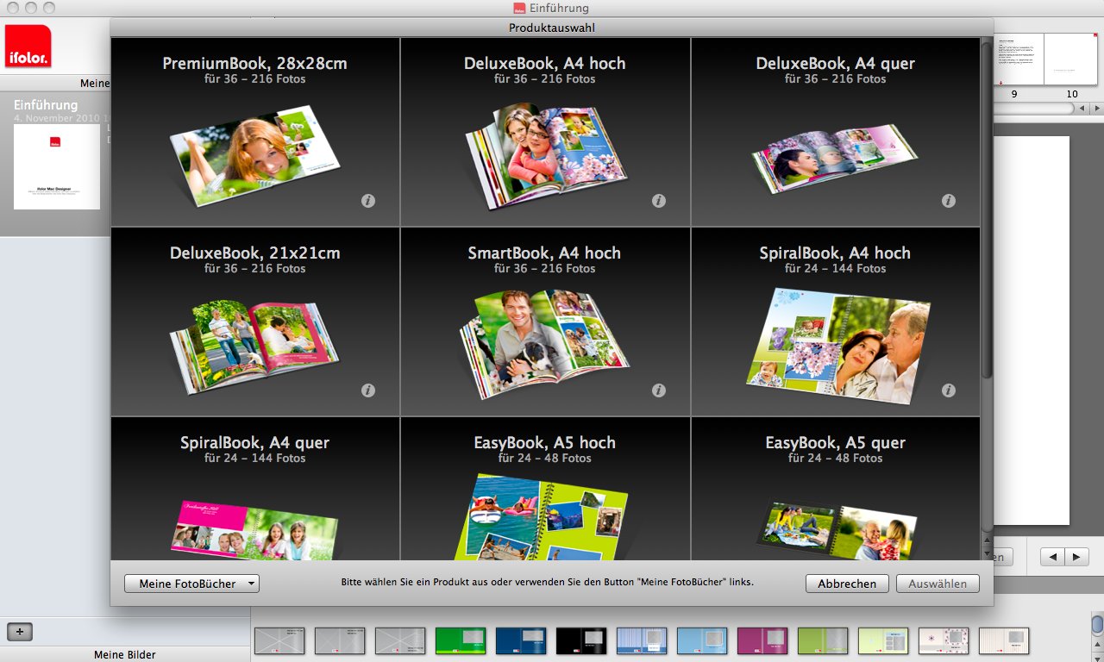Pick the dark blue layout template
Viewport: 1104px width, 662px height.
coord(521,640)
